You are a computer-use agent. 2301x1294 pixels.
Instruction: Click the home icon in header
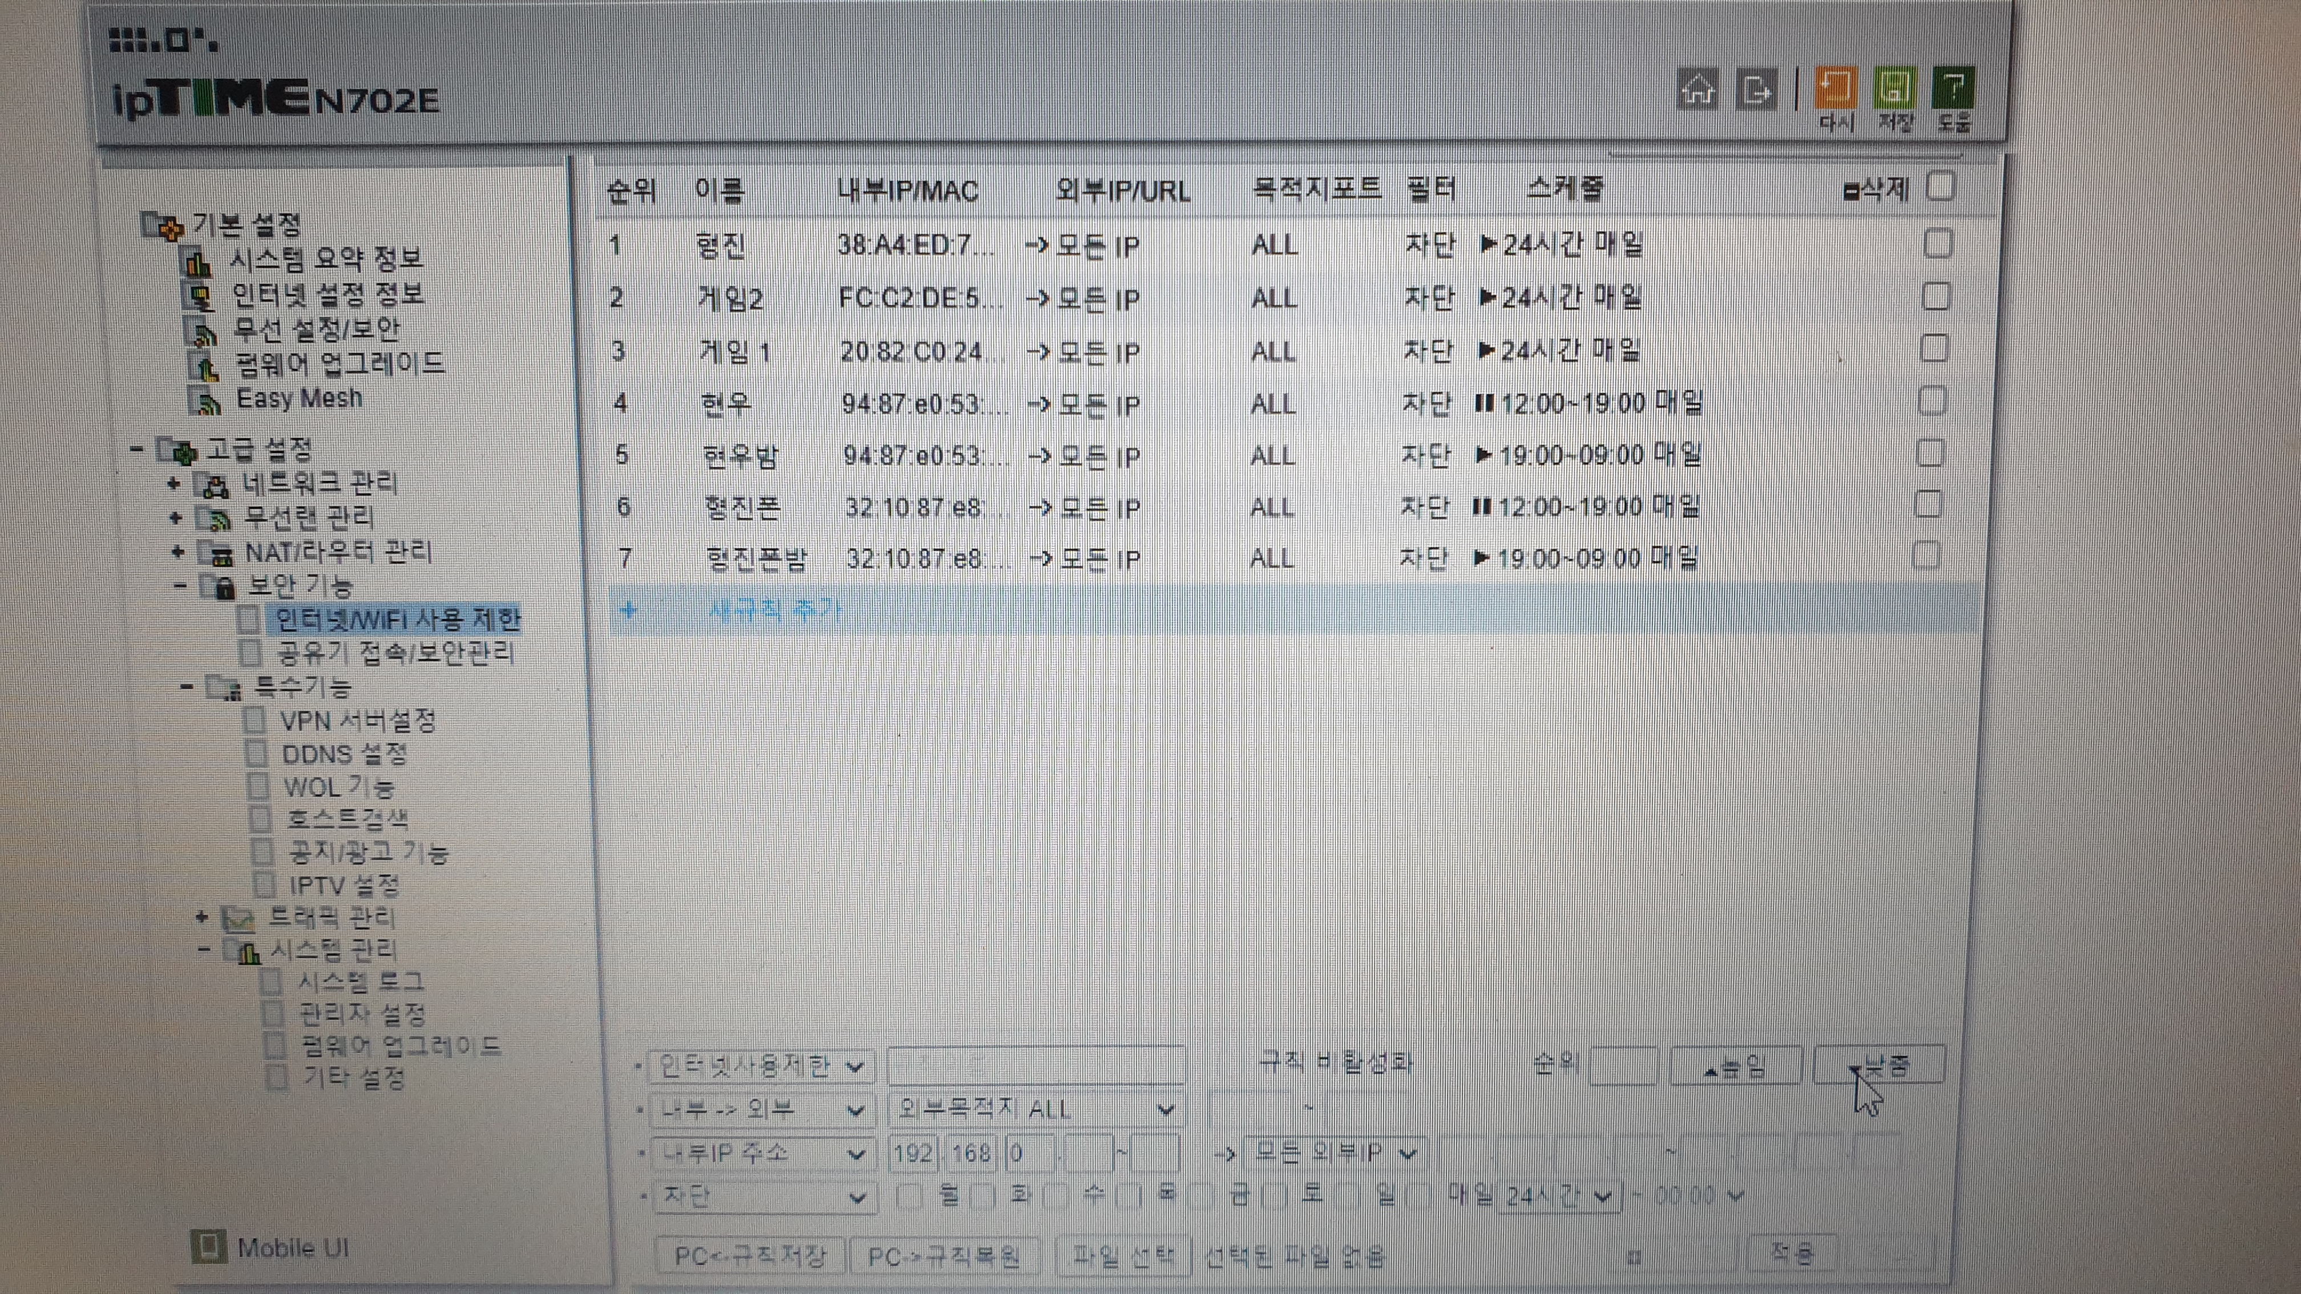(x=1697, y=90)
